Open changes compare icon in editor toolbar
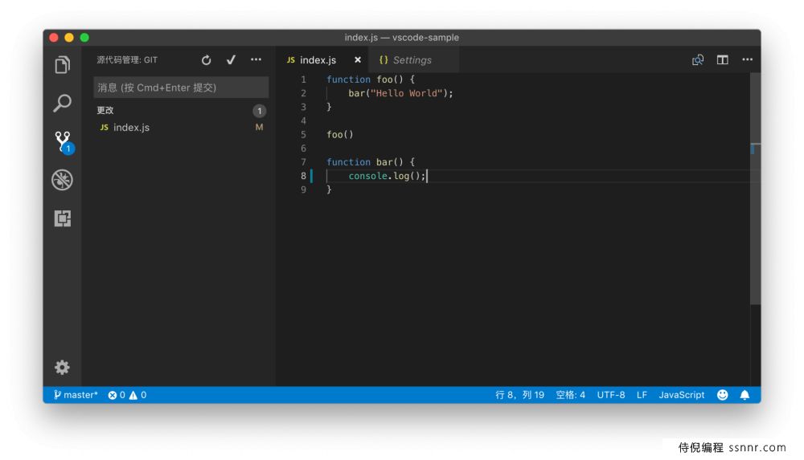 (x=697, y=60)
